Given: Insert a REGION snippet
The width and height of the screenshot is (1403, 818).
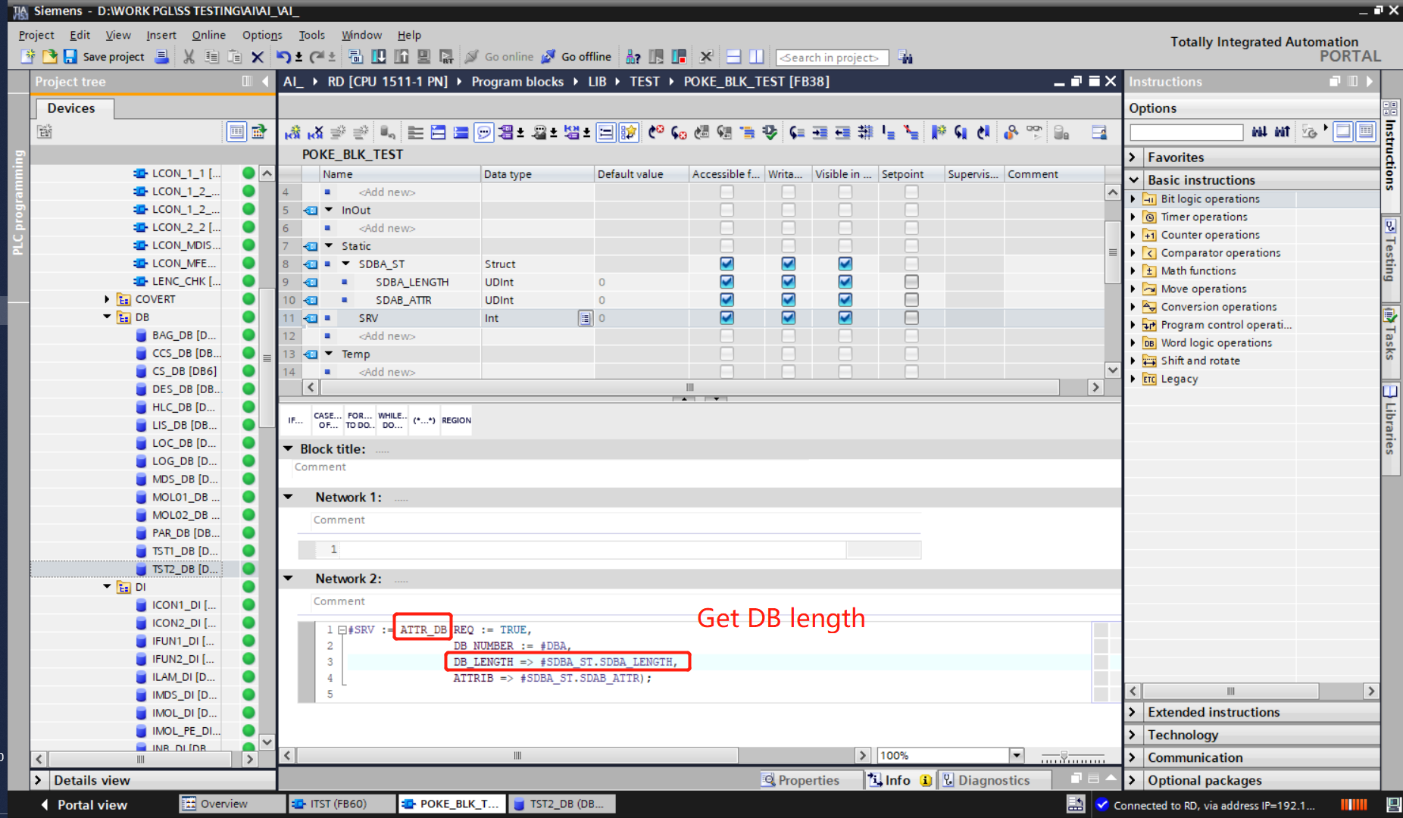Looking at the screenshot, I should (456, 420).
